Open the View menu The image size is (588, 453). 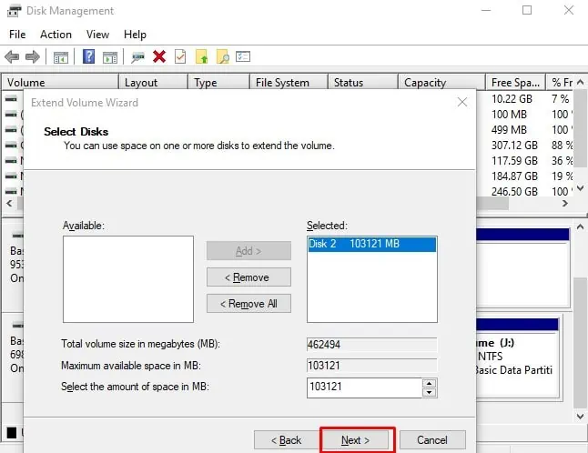(97, 35)
